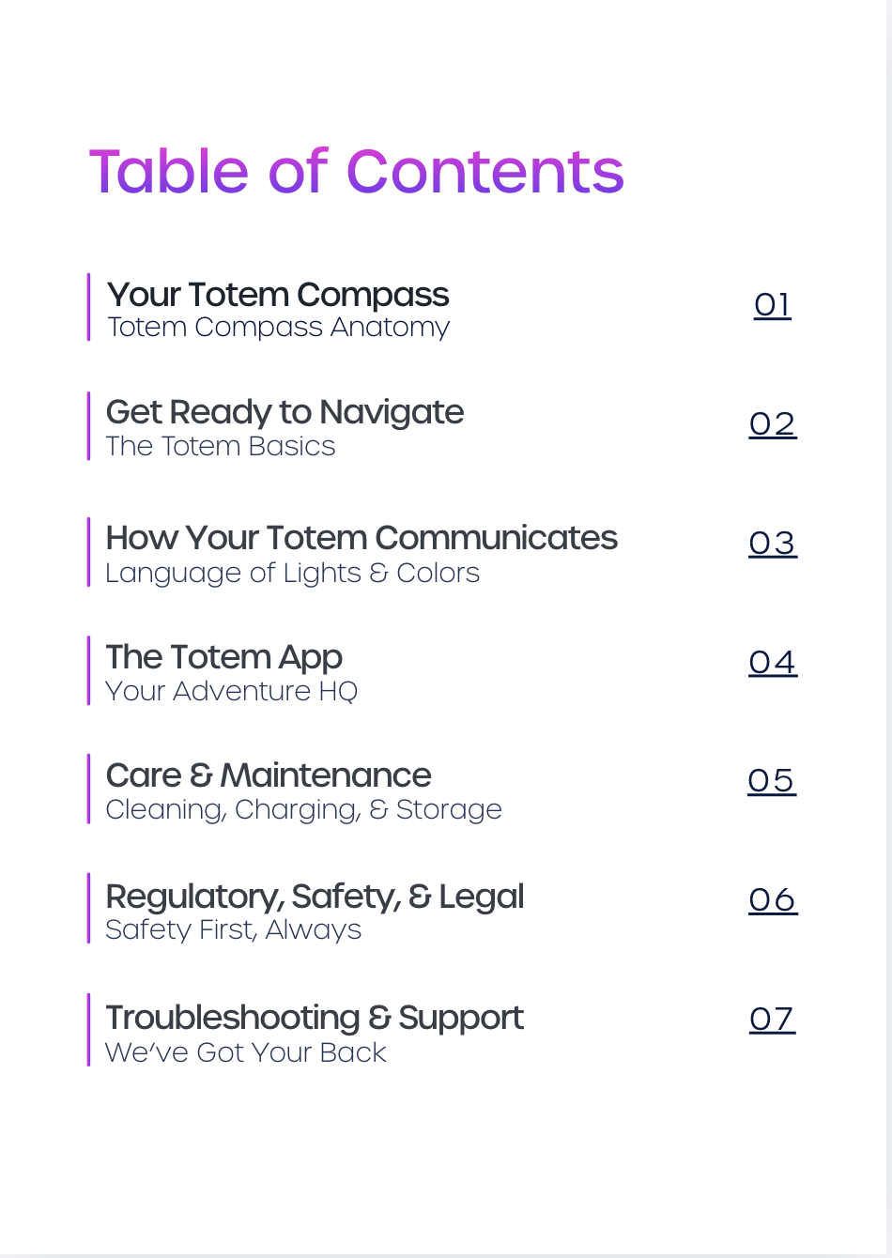The width and height of the screenshot is (892, 1258).
Task: Open the 07 page link
Action: 772,1020
